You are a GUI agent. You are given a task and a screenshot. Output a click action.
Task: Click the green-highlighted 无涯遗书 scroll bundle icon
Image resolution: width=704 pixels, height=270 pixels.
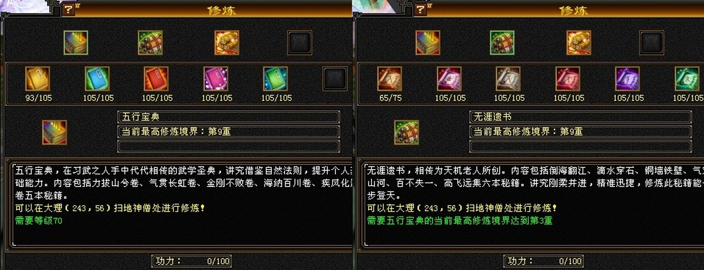pyautogui.click(x=502, y=43)
